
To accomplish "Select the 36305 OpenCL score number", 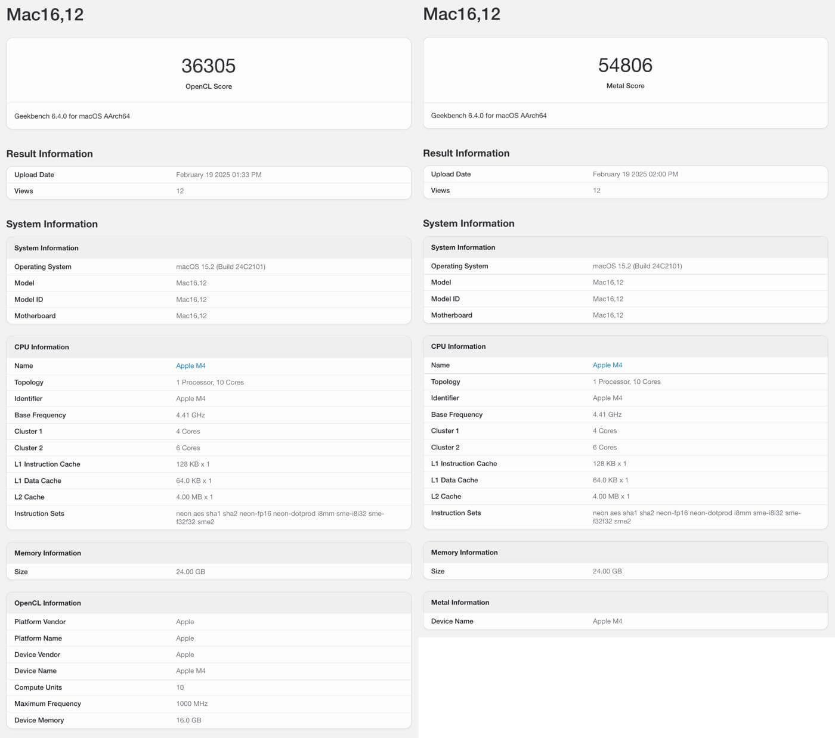I will click(209, 66).
